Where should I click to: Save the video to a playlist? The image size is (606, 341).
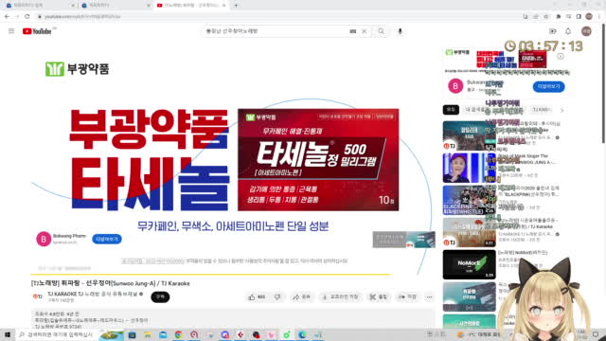click(408, 296)
